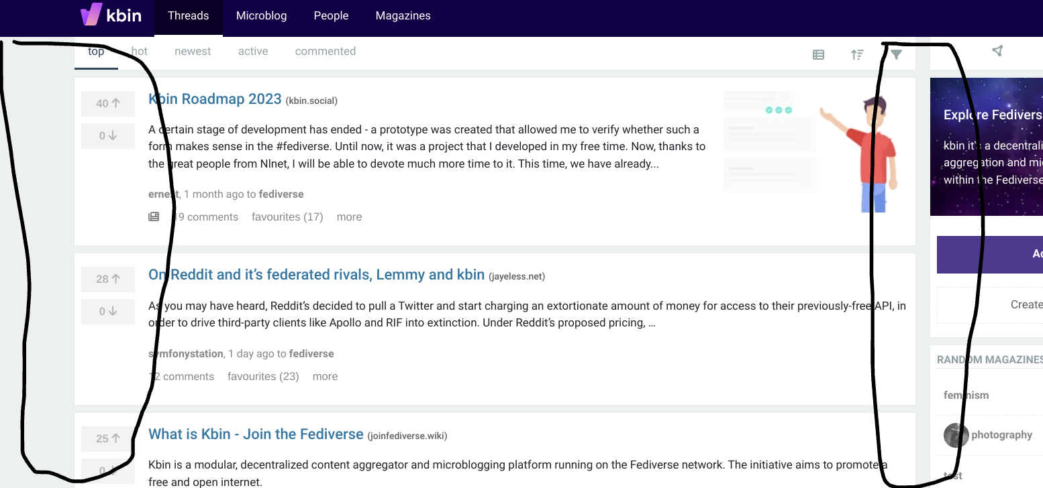The image size is (1043, 488).
Task: Click 'favourites (17)' on Kbin Roadmap thread
Action: point(287,216)
